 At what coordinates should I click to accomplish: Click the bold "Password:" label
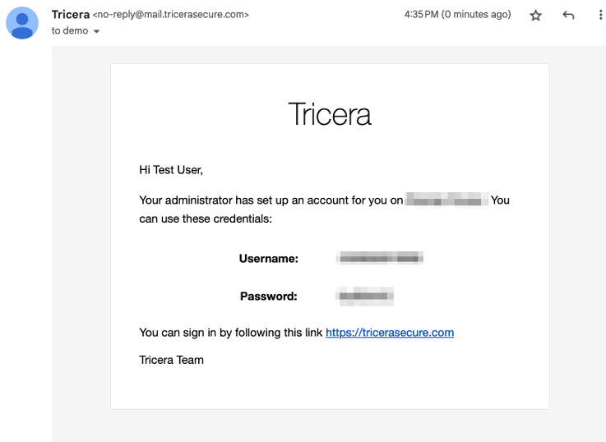tap(268, 296)
